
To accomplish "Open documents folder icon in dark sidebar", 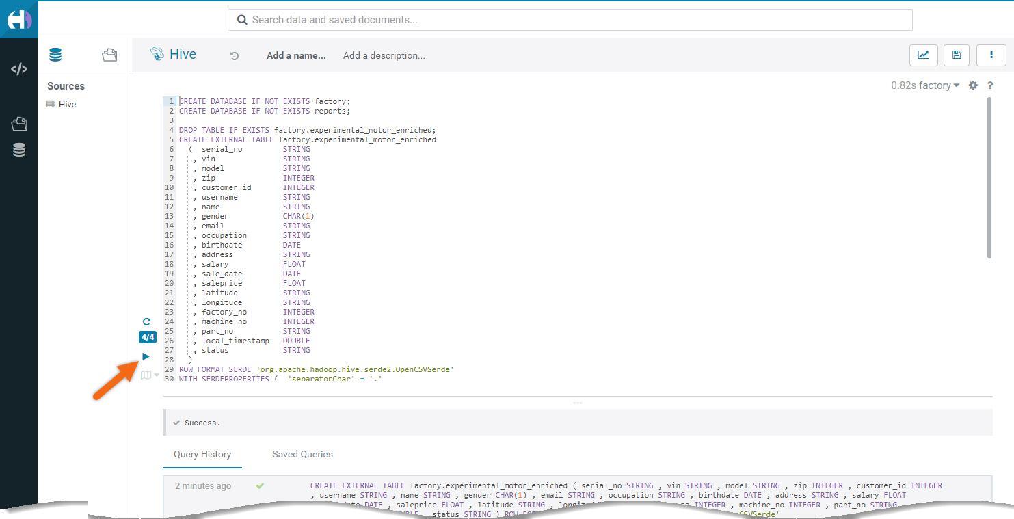I will 19,124.
